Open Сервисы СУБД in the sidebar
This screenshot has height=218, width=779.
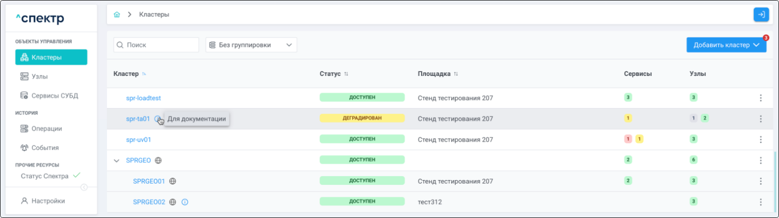(54, 96)
